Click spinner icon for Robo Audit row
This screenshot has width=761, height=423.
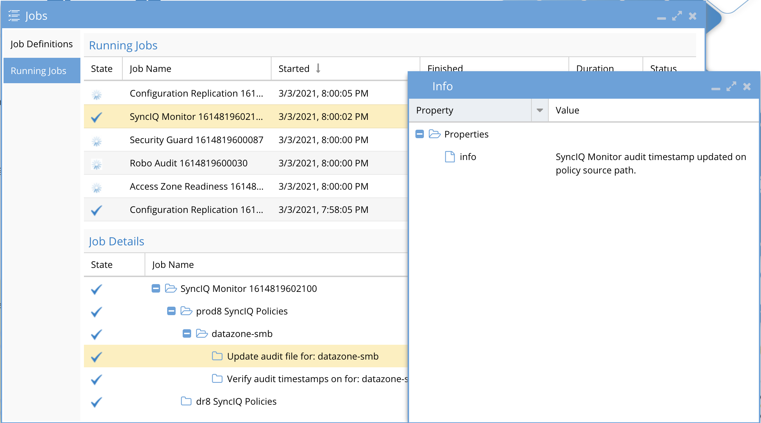coord(97,164)
